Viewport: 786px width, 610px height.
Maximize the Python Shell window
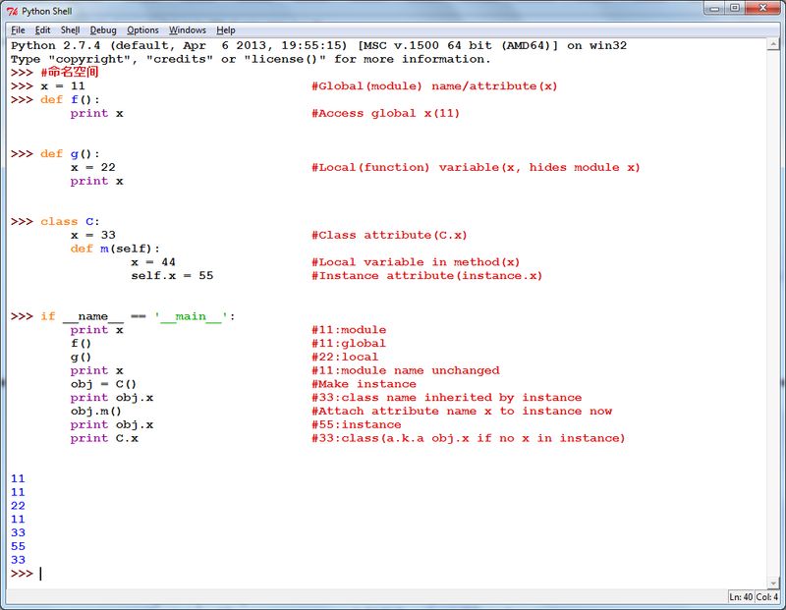pos(734,8)
